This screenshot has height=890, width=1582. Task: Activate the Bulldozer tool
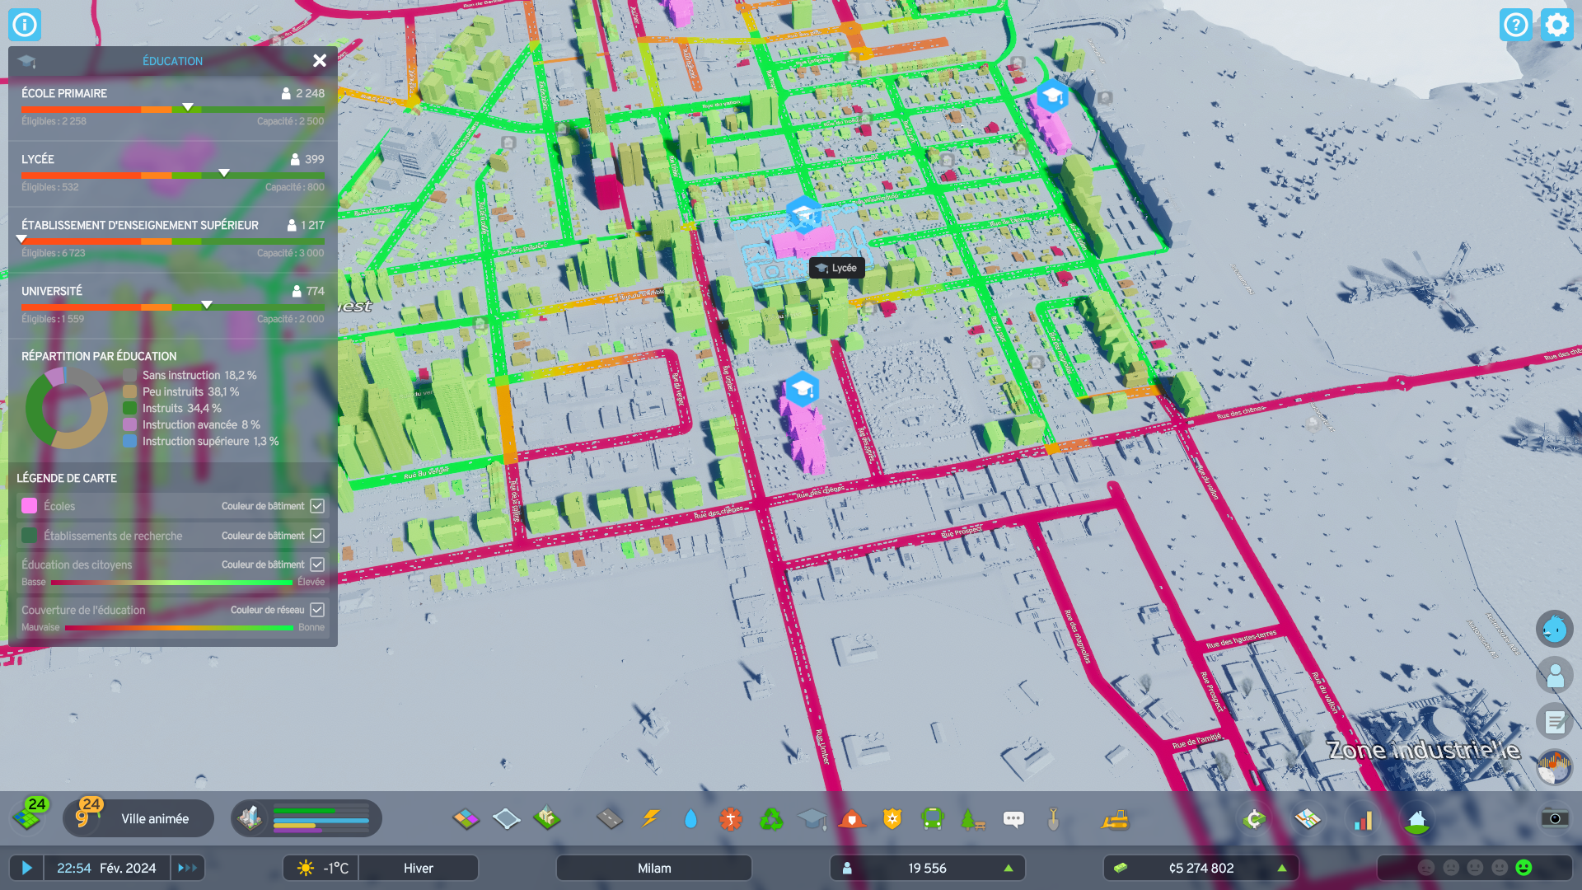[1115, 819]
